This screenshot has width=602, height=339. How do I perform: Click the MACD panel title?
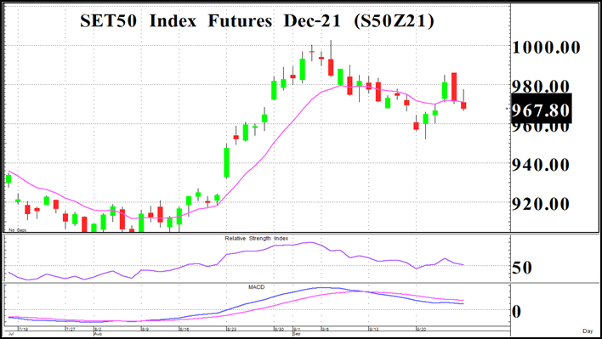click(x=257, y=287)
